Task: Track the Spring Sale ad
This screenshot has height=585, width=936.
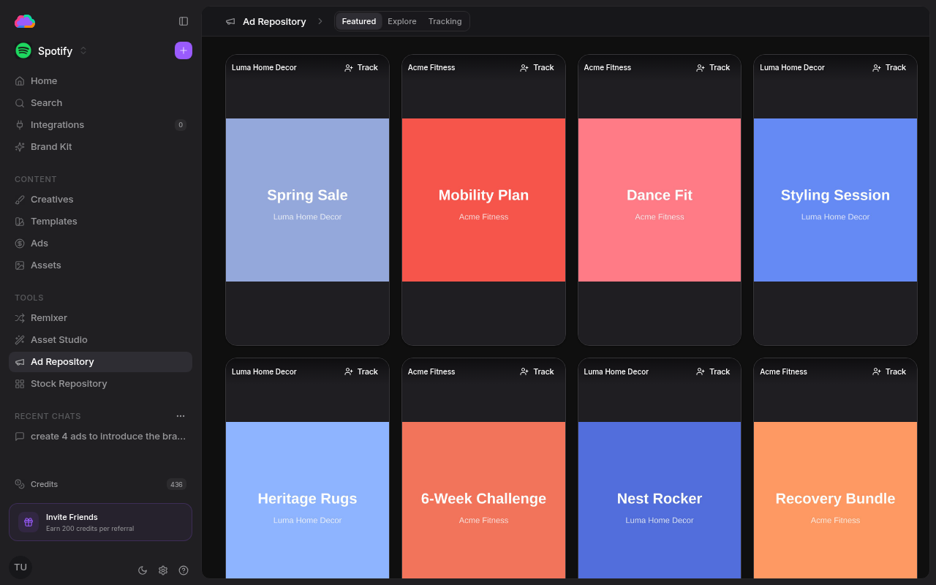Action: click(x=361, y=67)
